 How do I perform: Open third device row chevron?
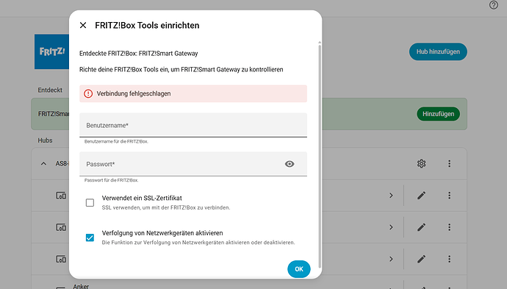pyautogui.click(x=391, y=259)
